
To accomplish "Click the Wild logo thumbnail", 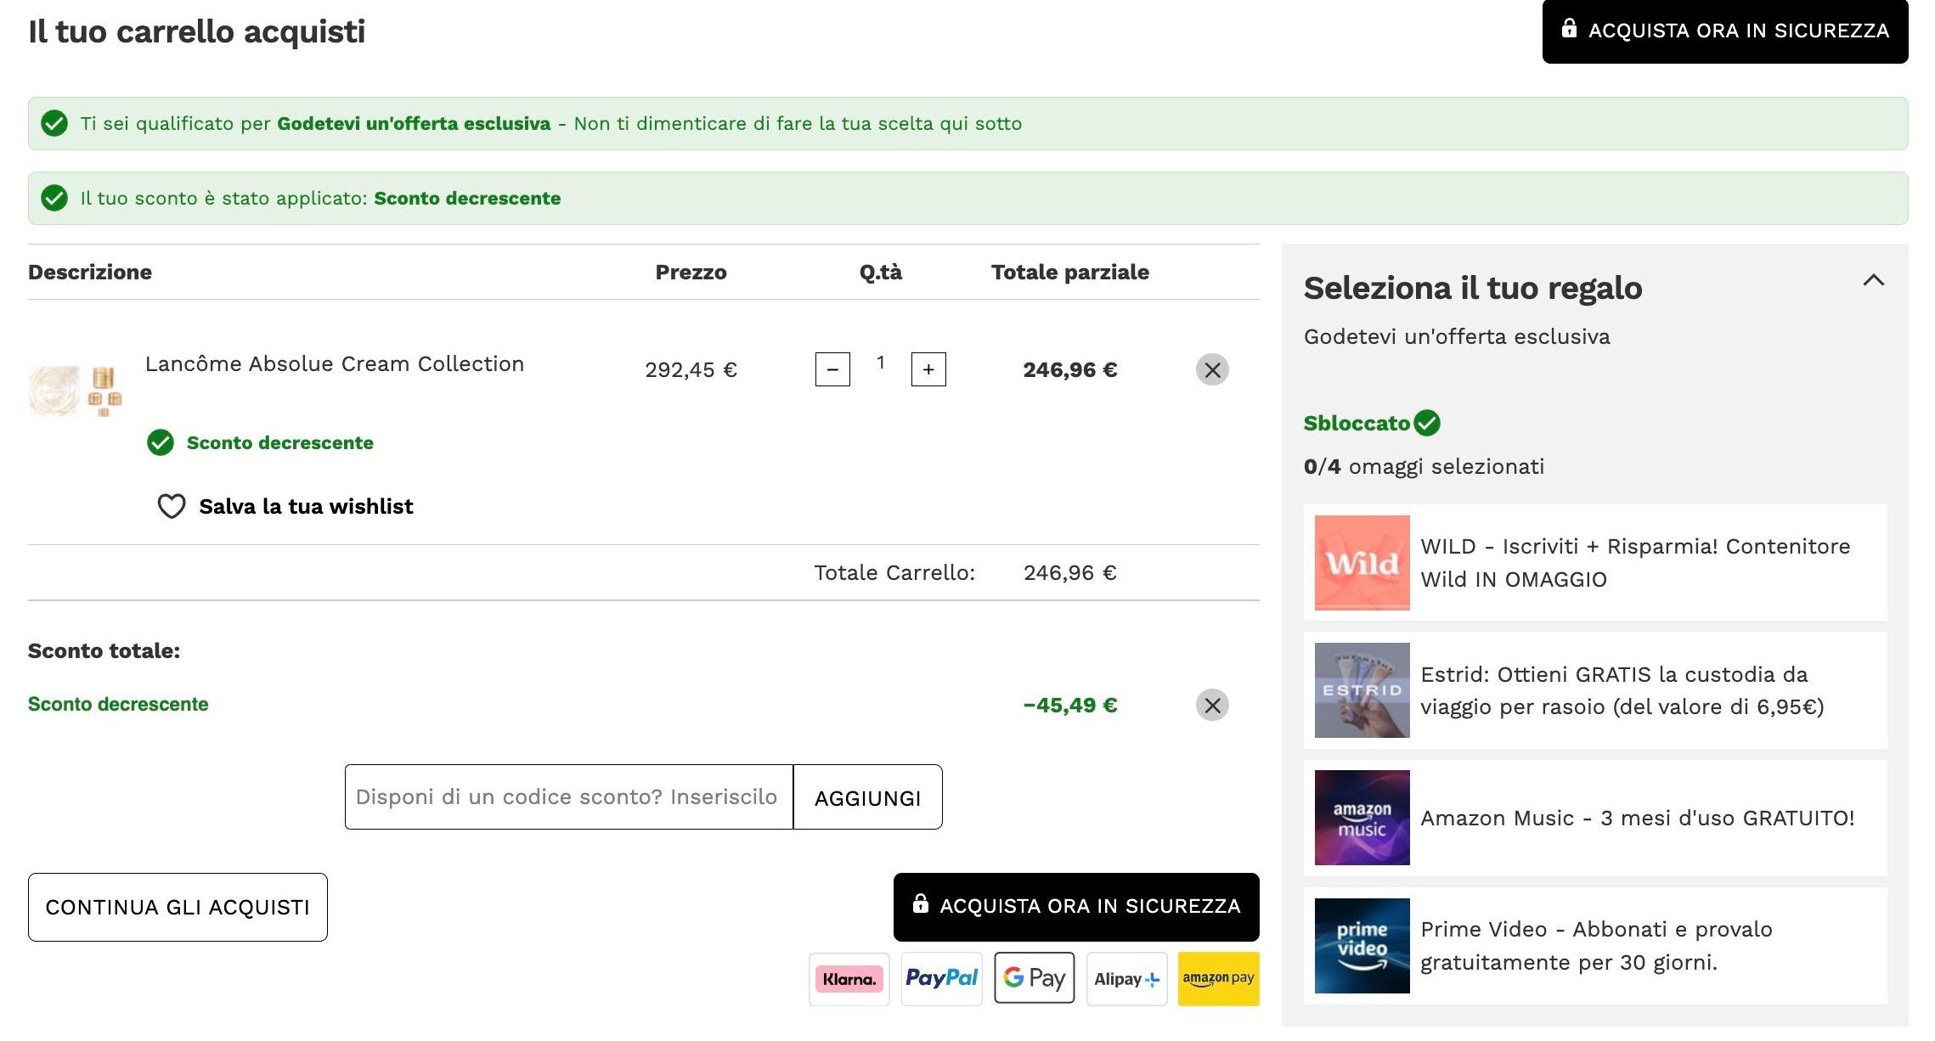I will point(1362,563).
